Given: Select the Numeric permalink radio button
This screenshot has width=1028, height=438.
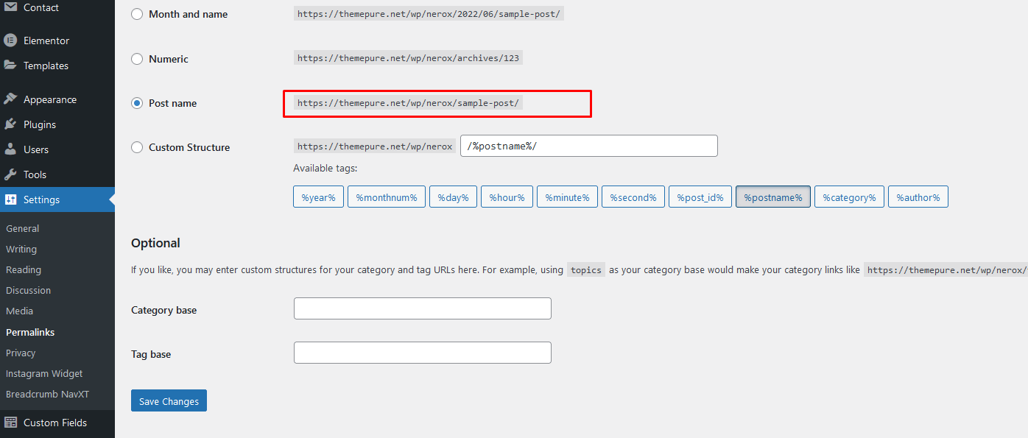Looking at the screenshot, I should [x=137, y=59].
